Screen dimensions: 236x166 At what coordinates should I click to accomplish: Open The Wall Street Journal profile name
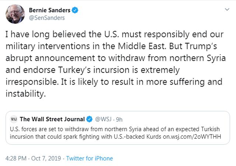click(x=52, y=119)
